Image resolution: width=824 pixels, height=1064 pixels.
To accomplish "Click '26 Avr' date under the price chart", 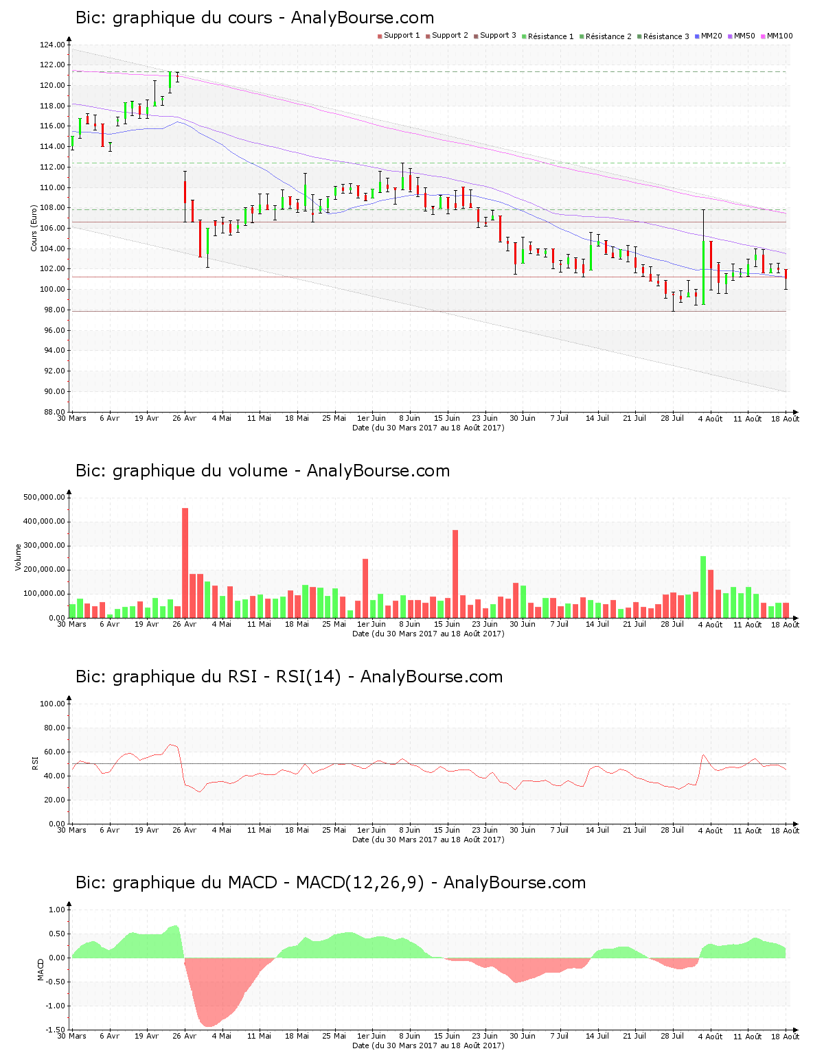I will tap(184, 418).
